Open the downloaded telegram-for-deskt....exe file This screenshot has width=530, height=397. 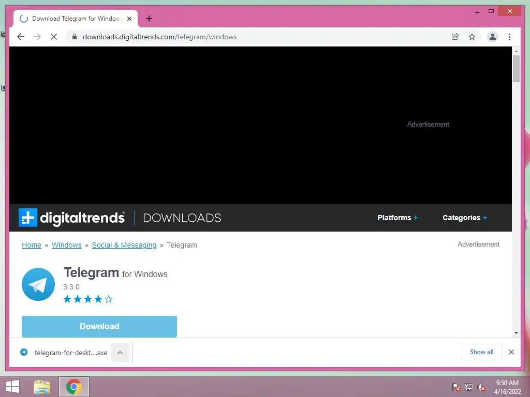[x=64, y=353]
